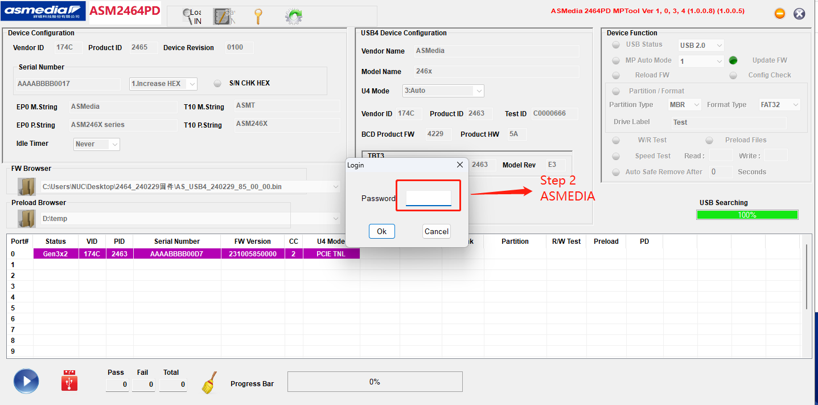818x405 pixels.
Task: Click the EP0 M.String ASMedia field
Action: (123, 107)
